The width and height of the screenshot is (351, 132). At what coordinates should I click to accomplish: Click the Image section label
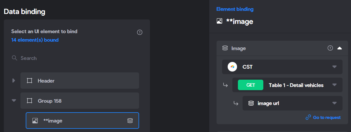click(x=238, y=48)
